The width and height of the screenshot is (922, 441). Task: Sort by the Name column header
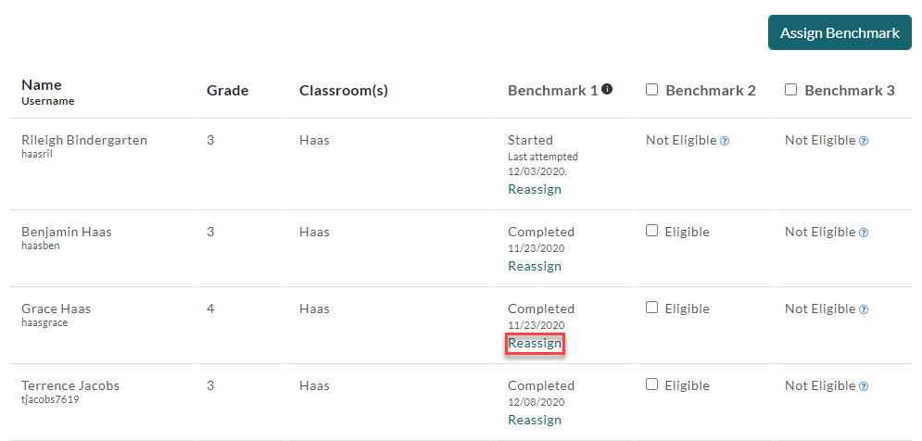coord(42,84)
